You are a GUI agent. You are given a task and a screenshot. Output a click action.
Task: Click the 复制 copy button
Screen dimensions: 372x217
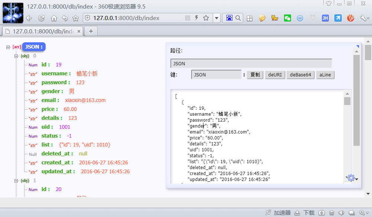(255, 75)
